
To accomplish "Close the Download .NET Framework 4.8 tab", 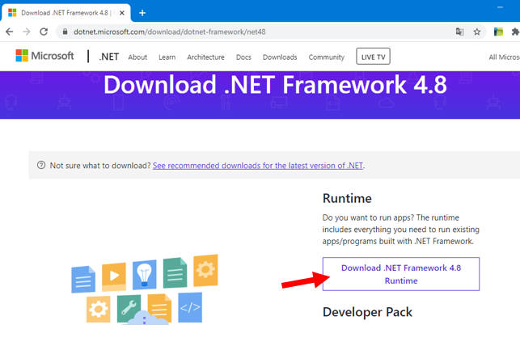I will click(x=122, y=13).
